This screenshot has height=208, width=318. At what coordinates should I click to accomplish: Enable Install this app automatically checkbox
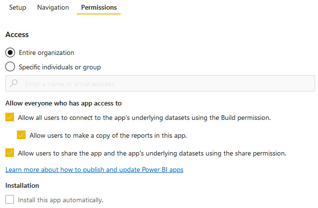pos(10,199)
